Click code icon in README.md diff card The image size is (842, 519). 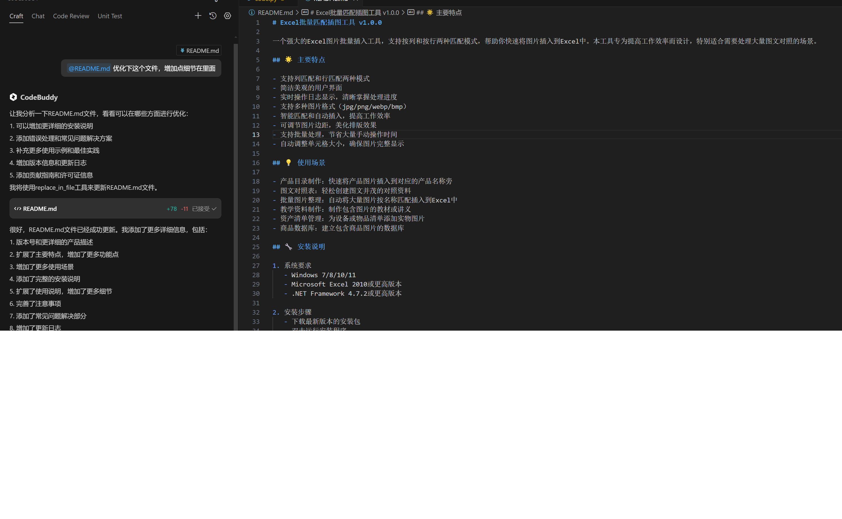point(17,209)
